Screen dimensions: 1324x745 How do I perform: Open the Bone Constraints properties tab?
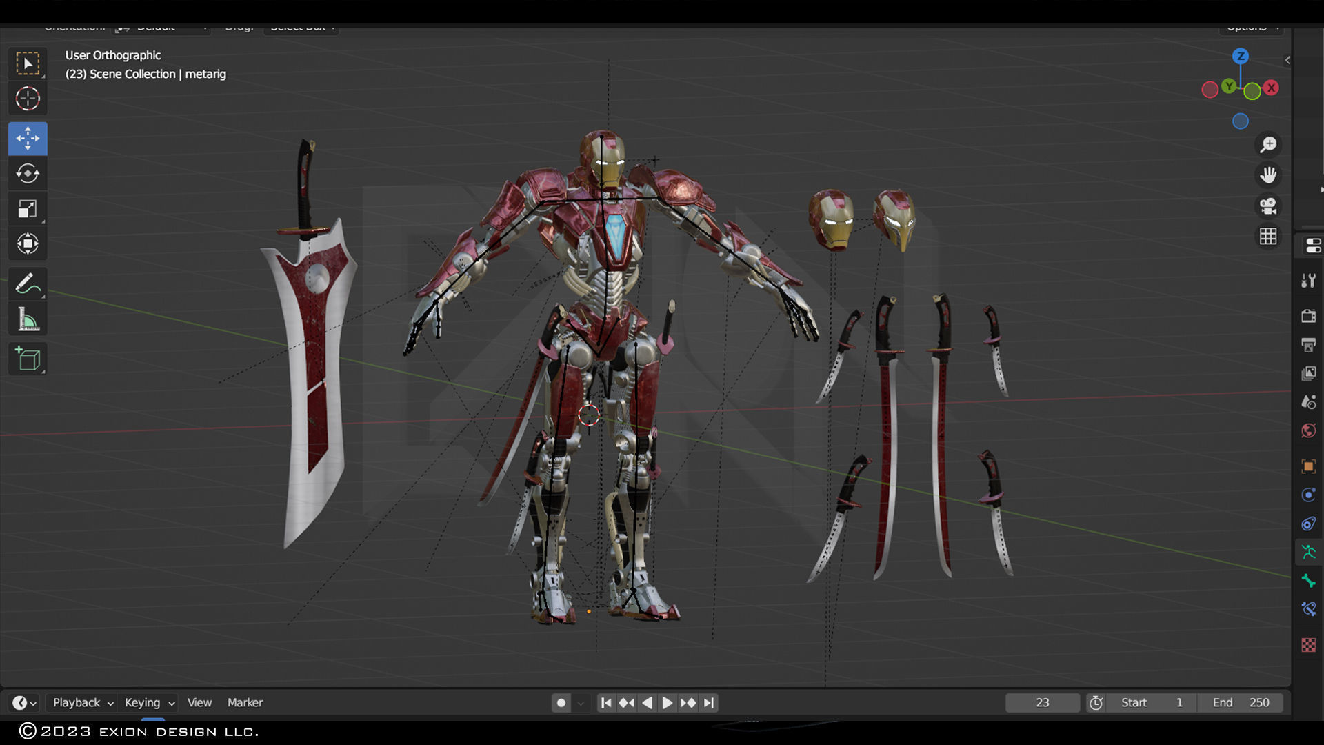coord(1308,609)
